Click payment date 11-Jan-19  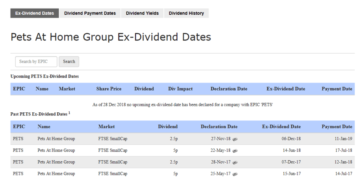coord(344,139)
